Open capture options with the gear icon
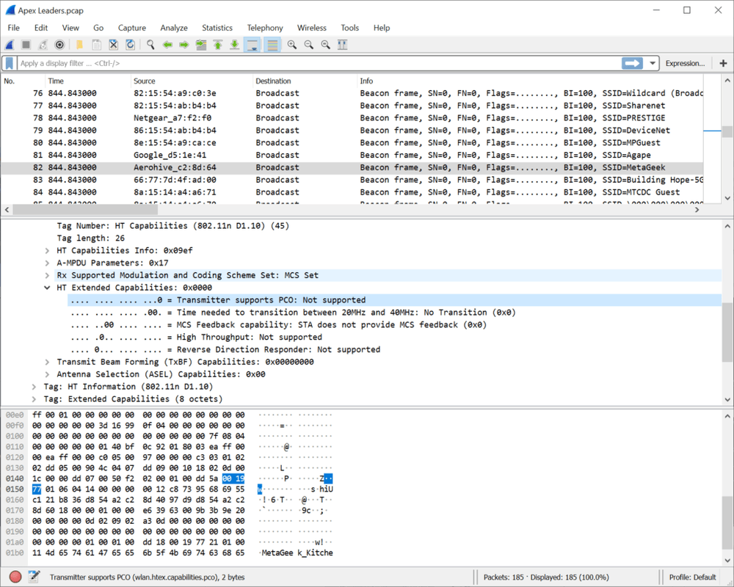The image size is (734, 587). pyautogui.click(x=59, y=45)
